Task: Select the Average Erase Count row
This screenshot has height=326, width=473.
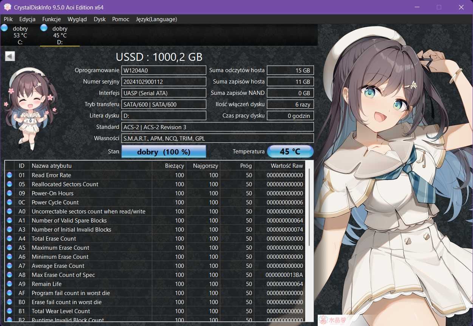Action: [x=155, y=266]
